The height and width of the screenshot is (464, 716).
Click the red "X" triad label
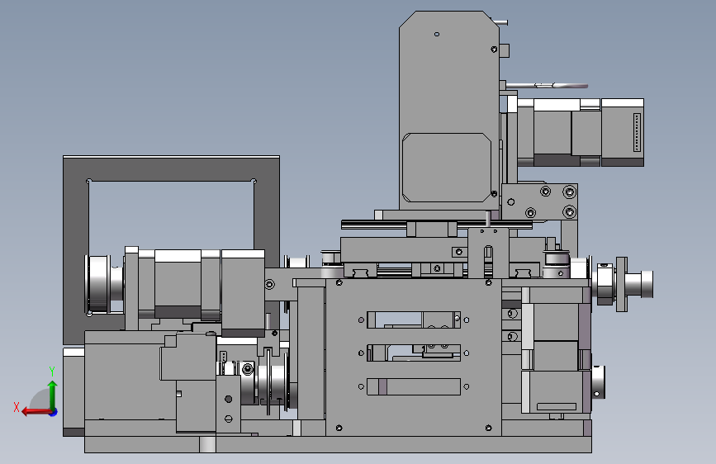(x=17, y=407)
